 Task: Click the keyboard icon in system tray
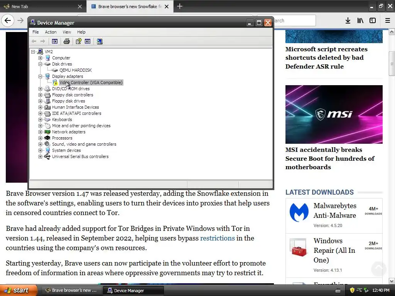[338, 291]
